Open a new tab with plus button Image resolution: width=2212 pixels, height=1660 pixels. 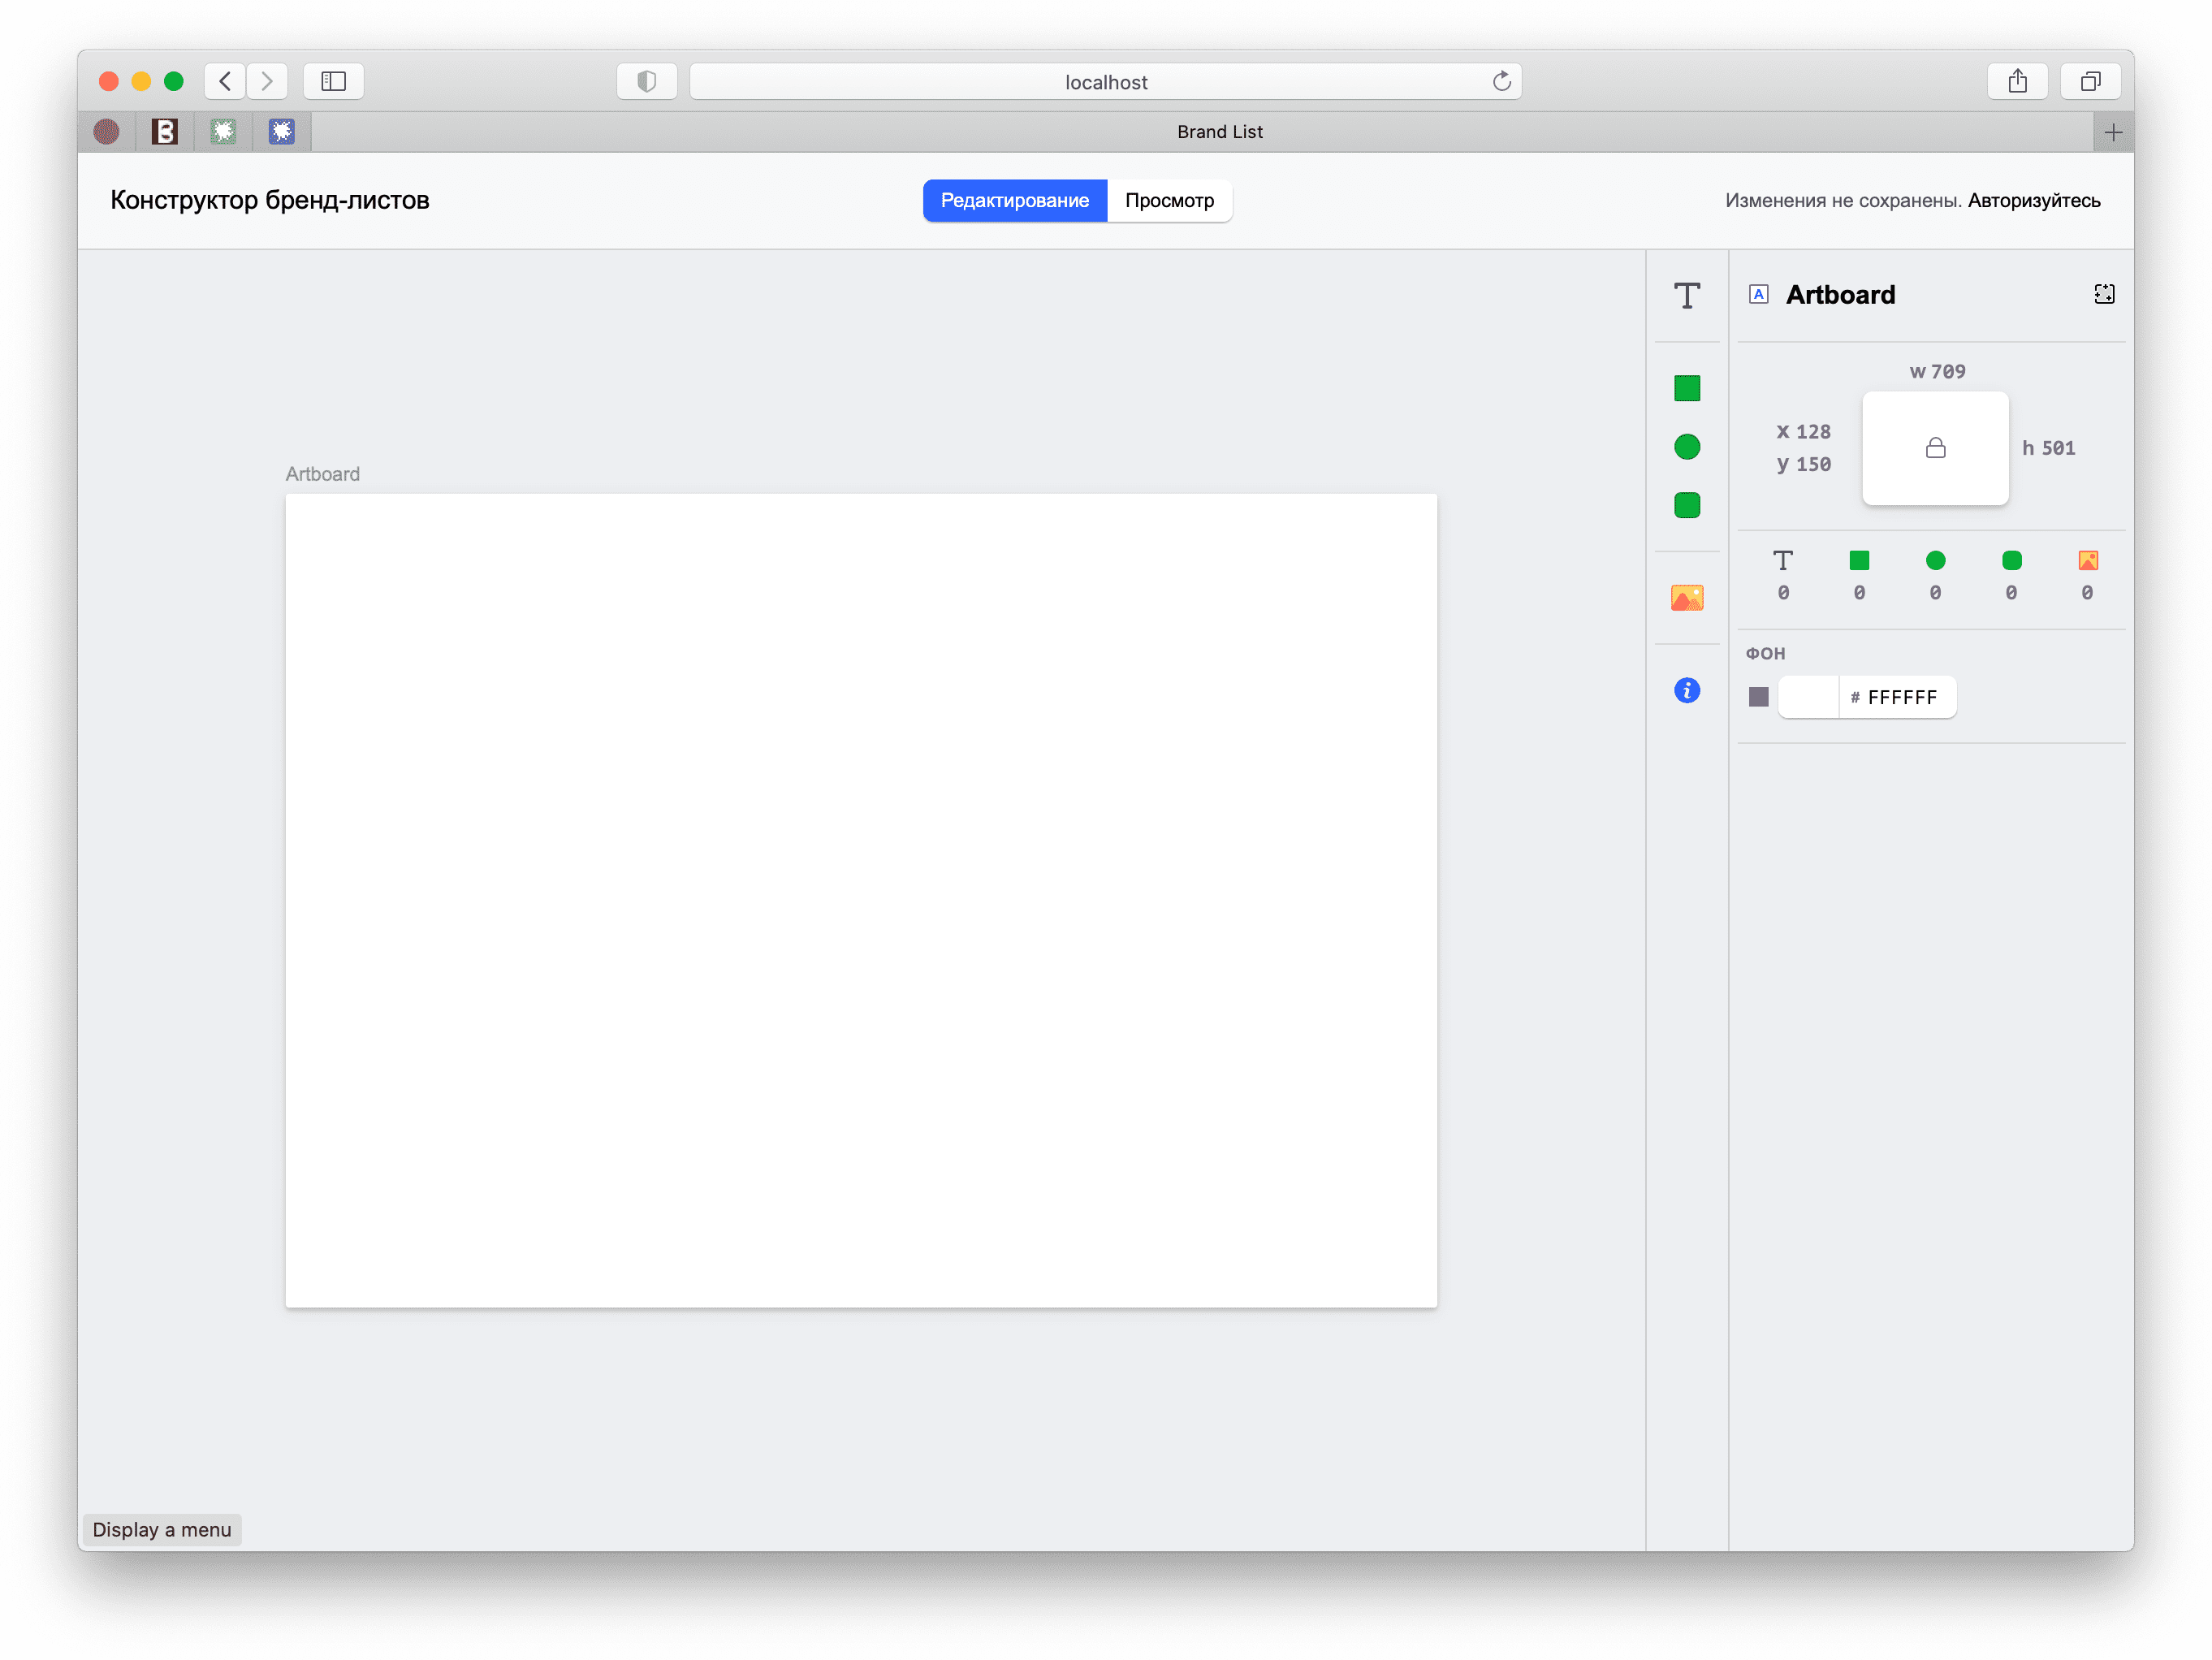[2112, 132]
